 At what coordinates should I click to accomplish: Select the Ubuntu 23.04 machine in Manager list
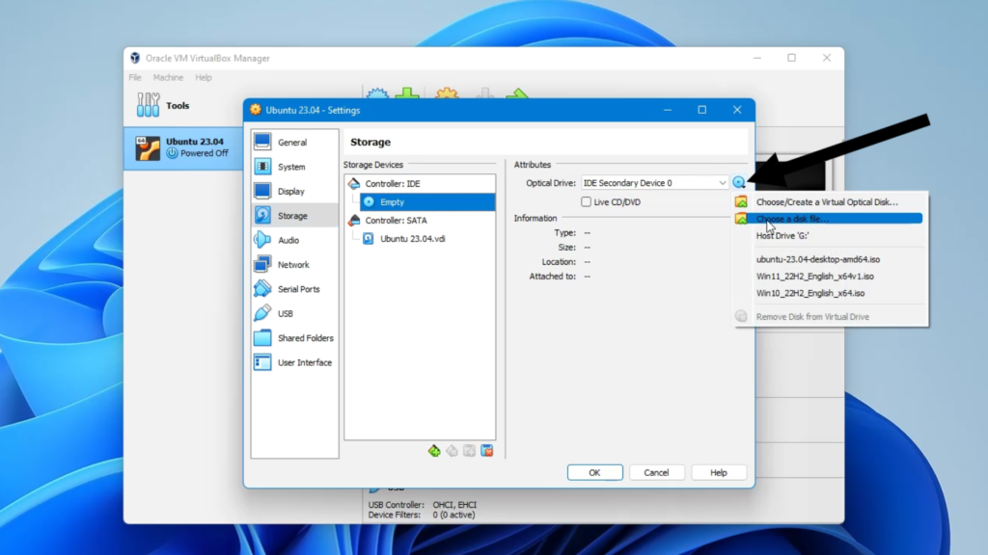[x=183, y=147]
